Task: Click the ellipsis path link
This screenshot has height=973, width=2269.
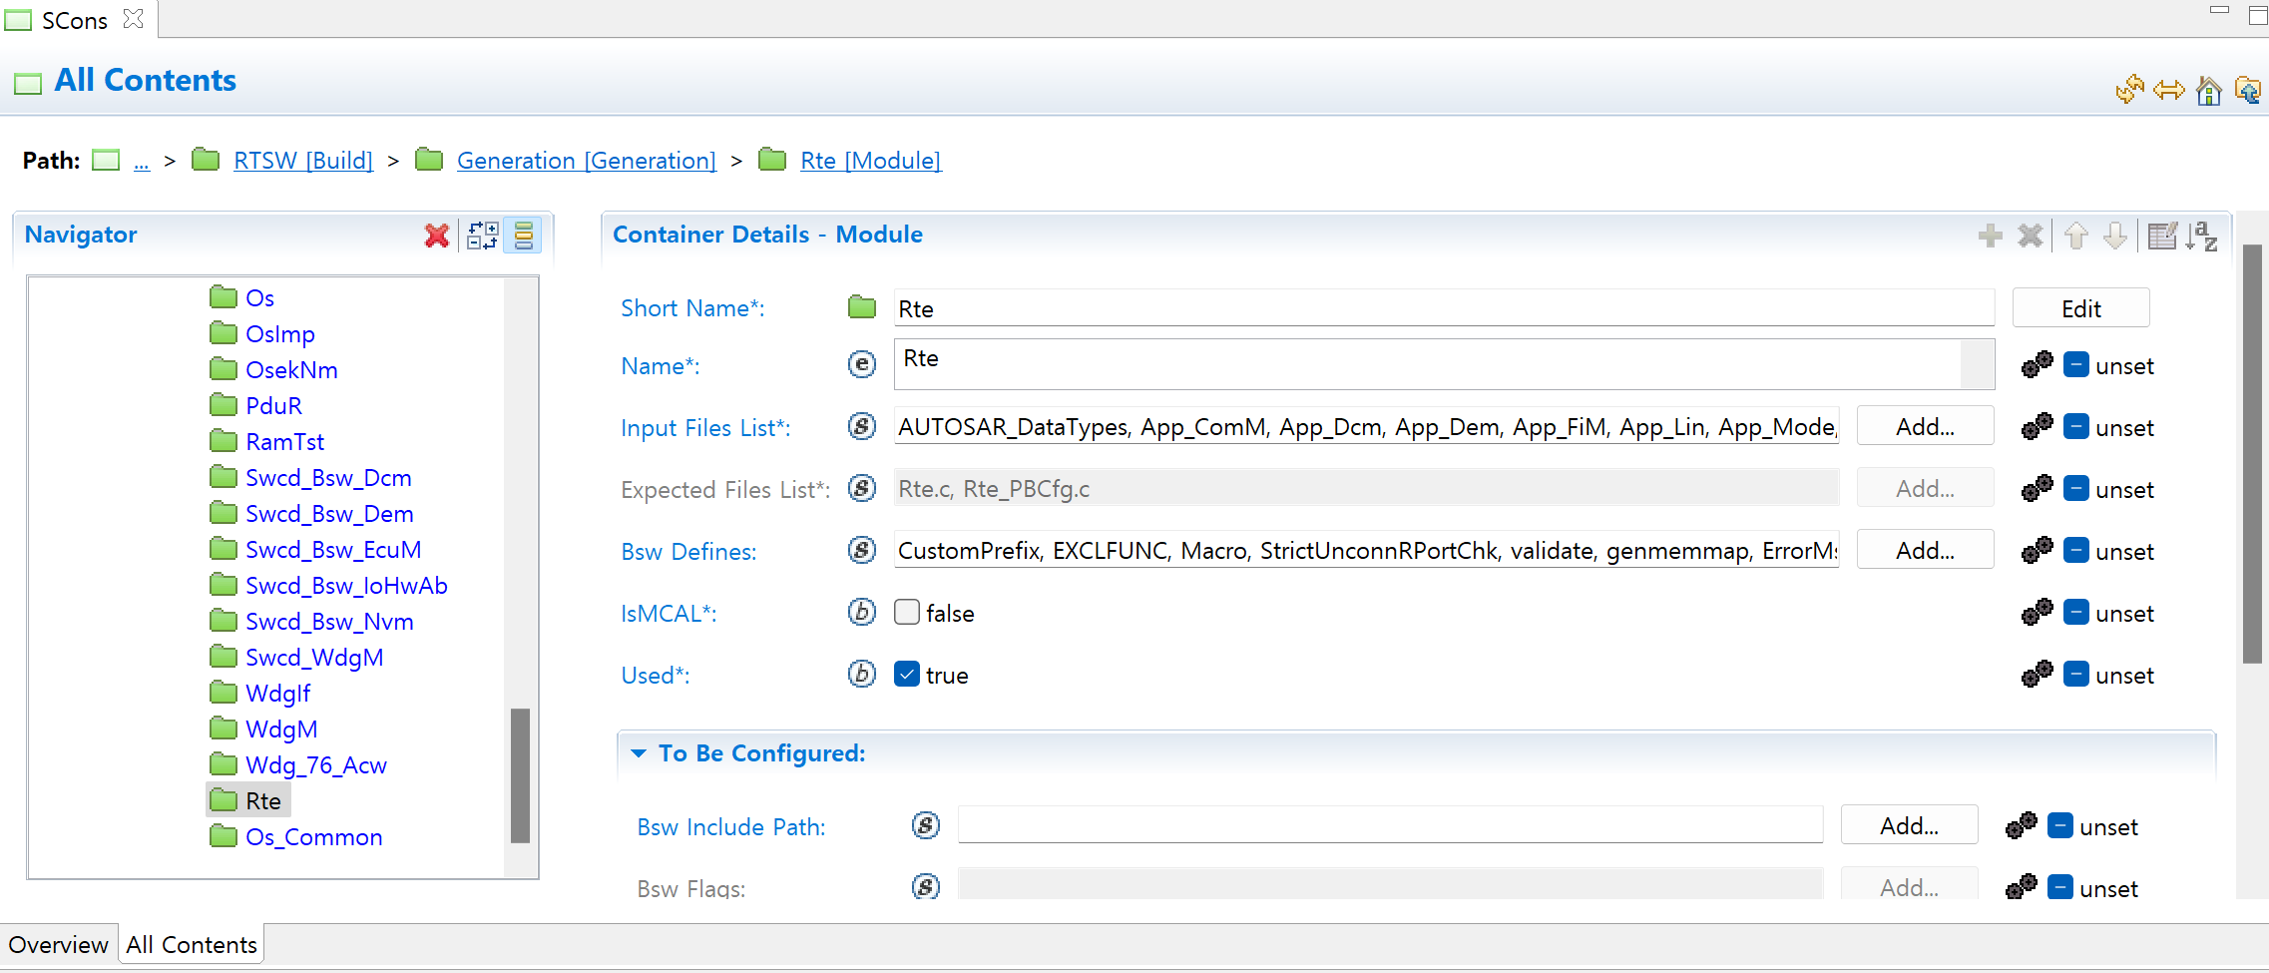Action: [x=142, y=162]
